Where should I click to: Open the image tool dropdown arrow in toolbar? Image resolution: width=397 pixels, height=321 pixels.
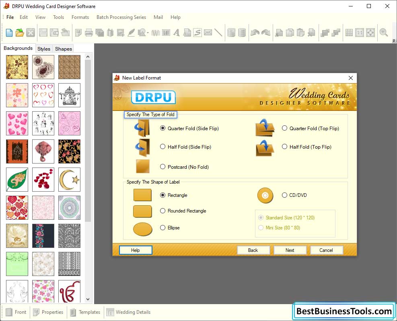(x=148, y=33)
